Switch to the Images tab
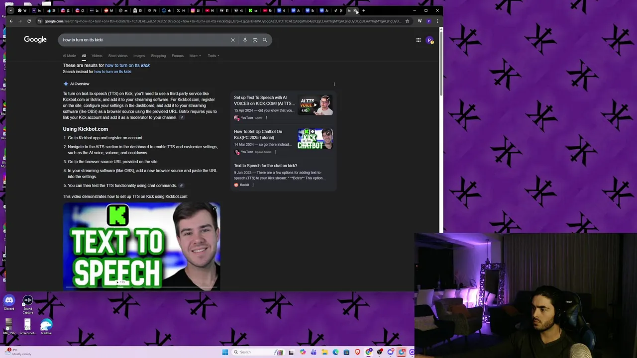 pyautogui.click(x=139, y=56)
